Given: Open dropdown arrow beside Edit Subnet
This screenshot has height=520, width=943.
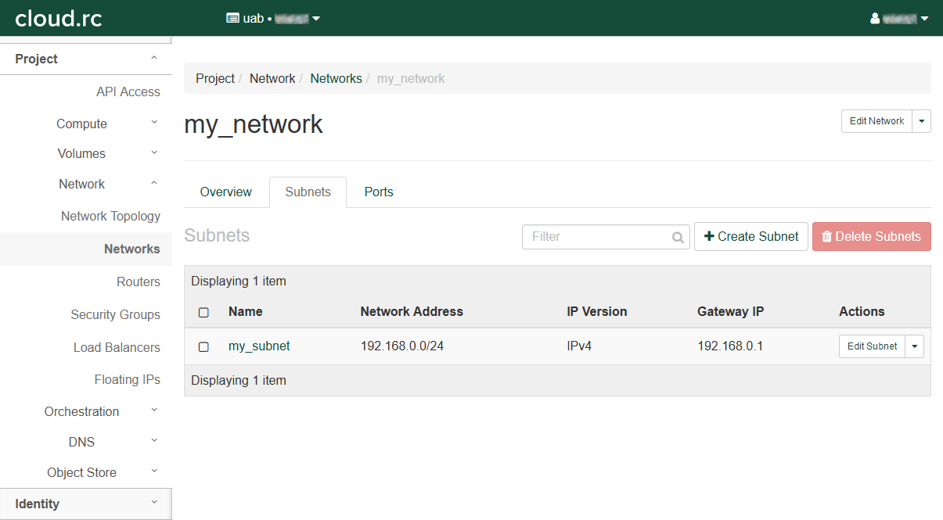Looking at the screenshot, I should tap(914, 346).
